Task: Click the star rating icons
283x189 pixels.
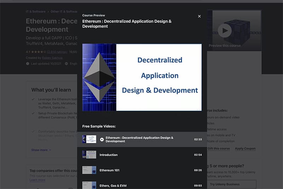Action: point(39,52)
